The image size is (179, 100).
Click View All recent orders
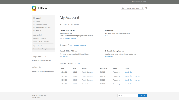[77, 64]
